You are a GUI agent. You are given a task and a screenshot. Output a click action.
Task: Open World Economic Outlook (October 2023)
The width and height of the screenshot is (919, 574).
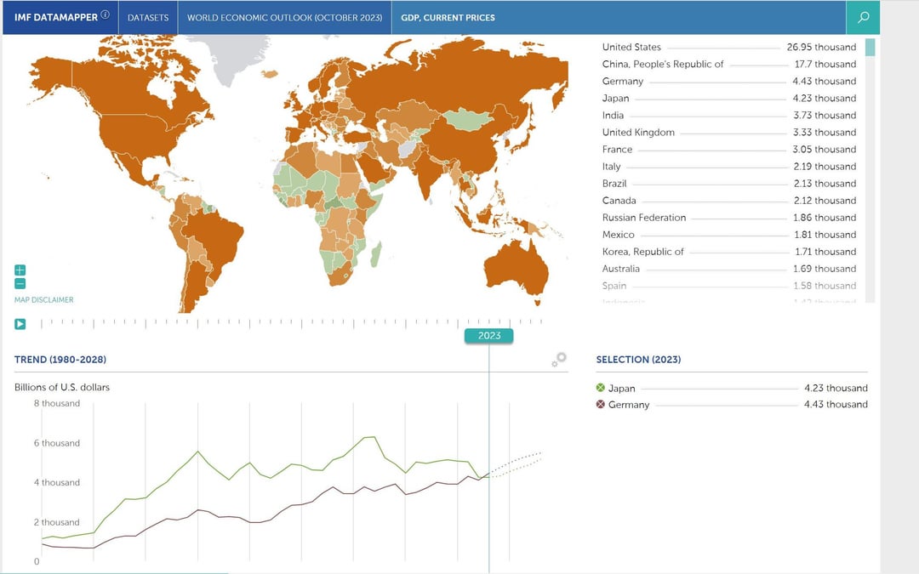coord(284,17)
